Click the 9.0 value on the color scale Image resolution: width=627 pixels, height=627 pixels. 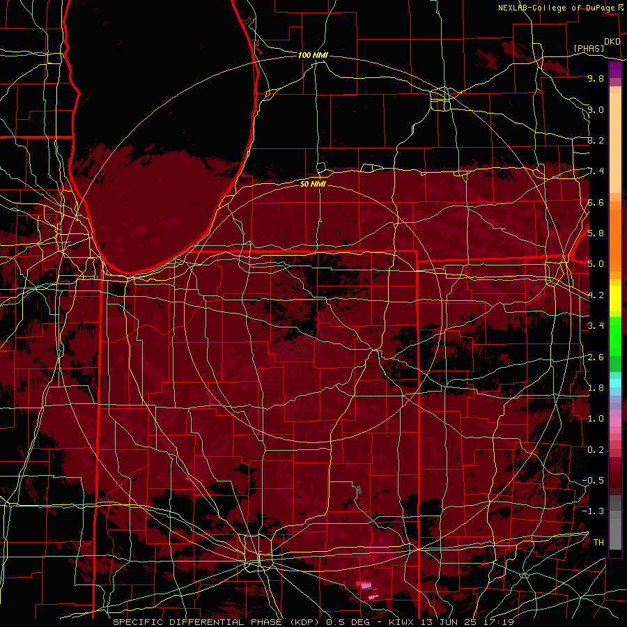click(x=596, y=109)
